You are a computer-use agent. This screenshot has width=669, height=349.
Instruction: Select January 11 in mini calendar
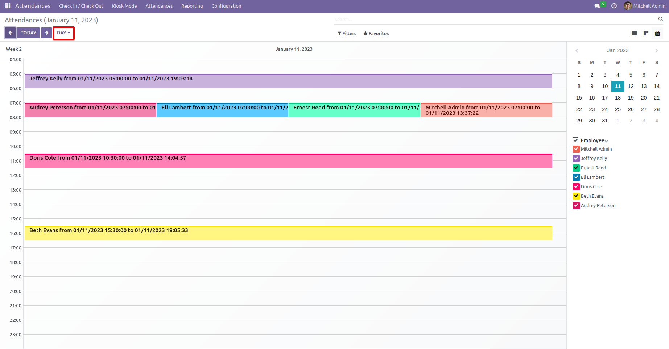pyautogui.click(x=618, y=86)
